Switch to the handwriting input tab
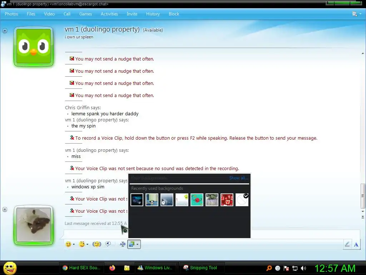The image size is (366, 275). point(347,244)
